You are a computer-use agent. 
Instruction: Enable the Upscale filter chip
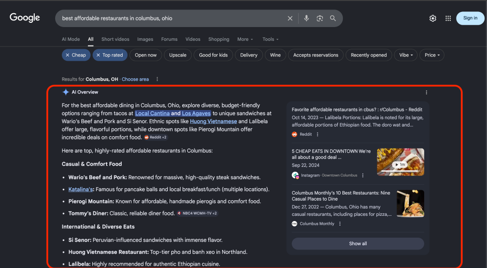178,55
